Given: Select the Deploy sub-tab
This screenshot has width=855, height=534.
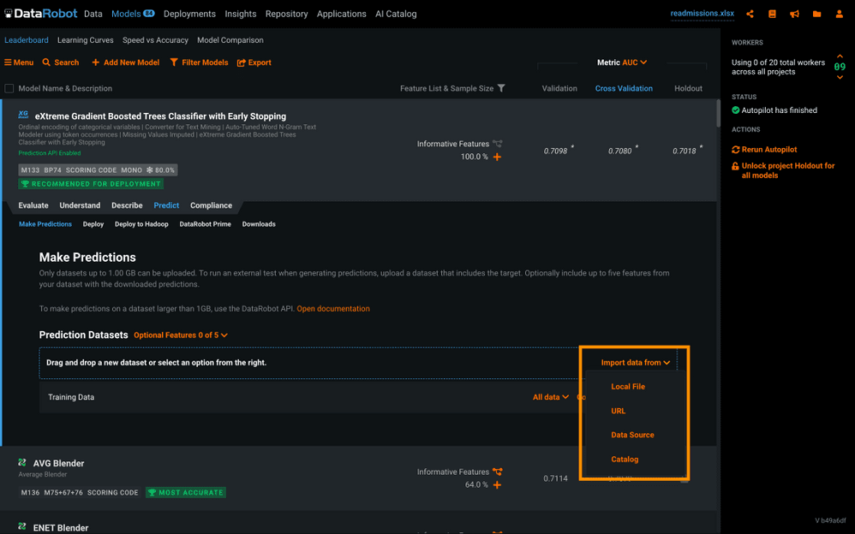Looking at the screenshot, I should (x=93, y=224).
